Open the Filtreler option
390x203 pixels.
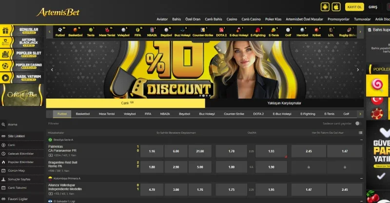(54, 123)
